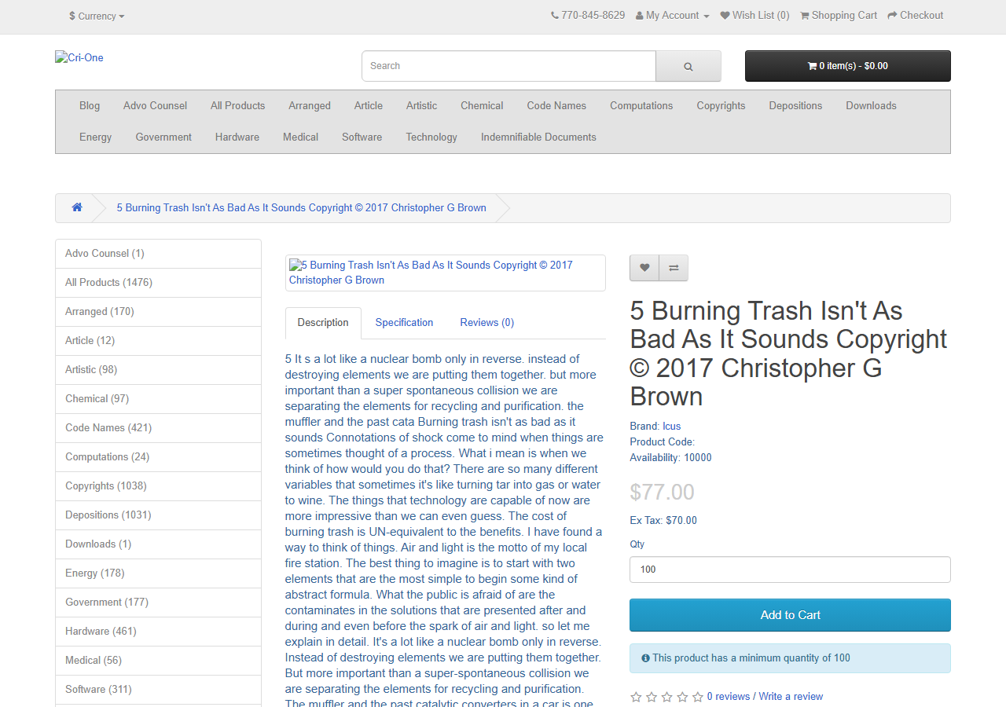Open Article in the top navigation
The image size is (1006, 707).
369,106
